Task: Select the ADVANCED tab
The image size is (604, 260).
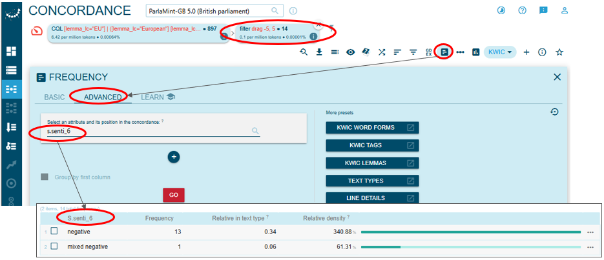Action: pos(103,97)
